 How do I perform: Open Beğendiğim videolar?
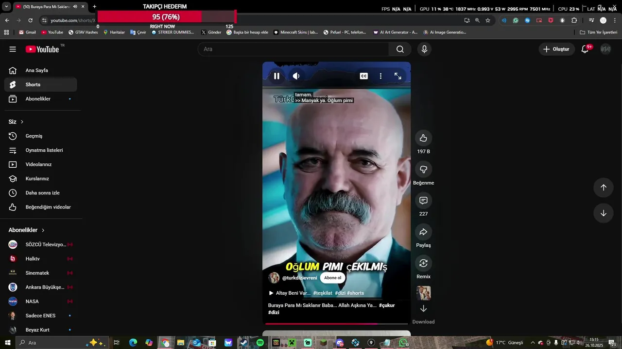click(x=41, y=207)
